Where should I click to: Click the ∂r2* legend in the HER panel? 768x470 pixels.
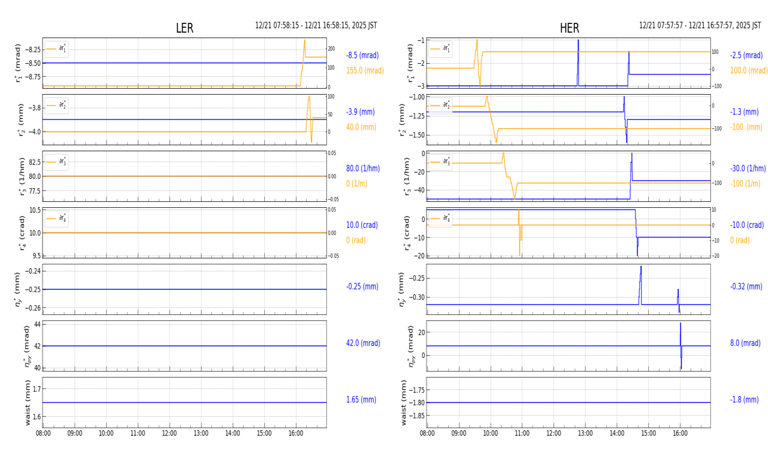coord(441,106)
